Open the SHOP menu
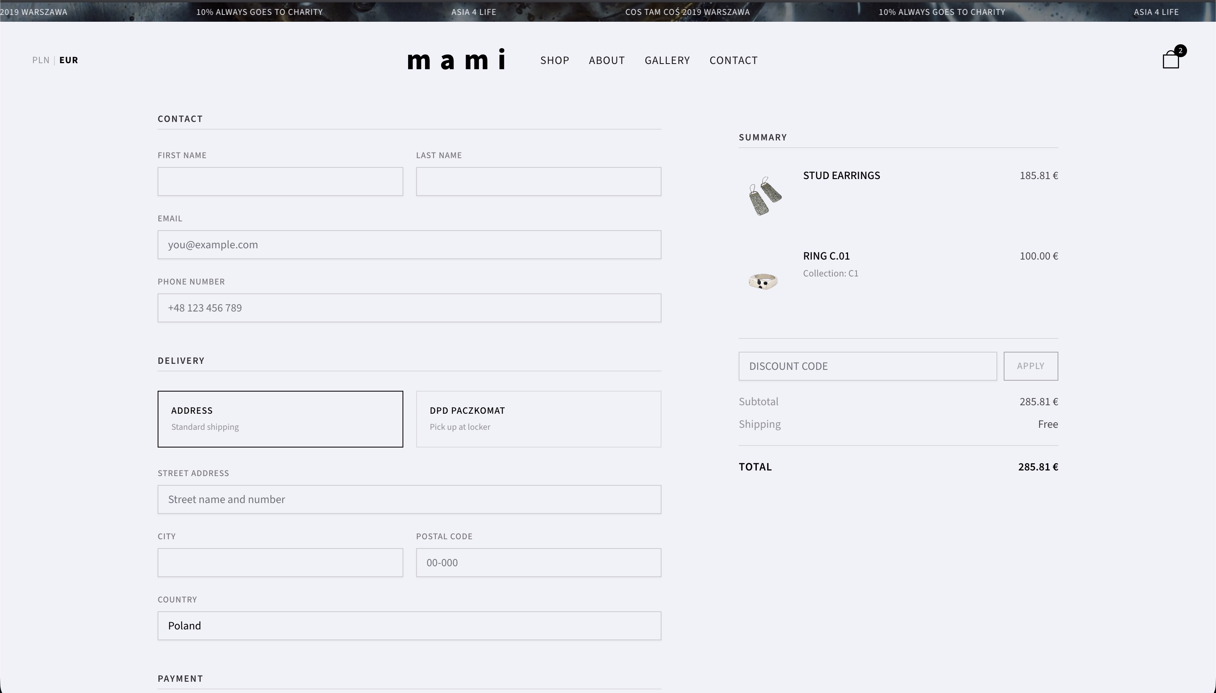This screenshot has height=693, width=1216. pyautogui.click(x=554, y=60)
